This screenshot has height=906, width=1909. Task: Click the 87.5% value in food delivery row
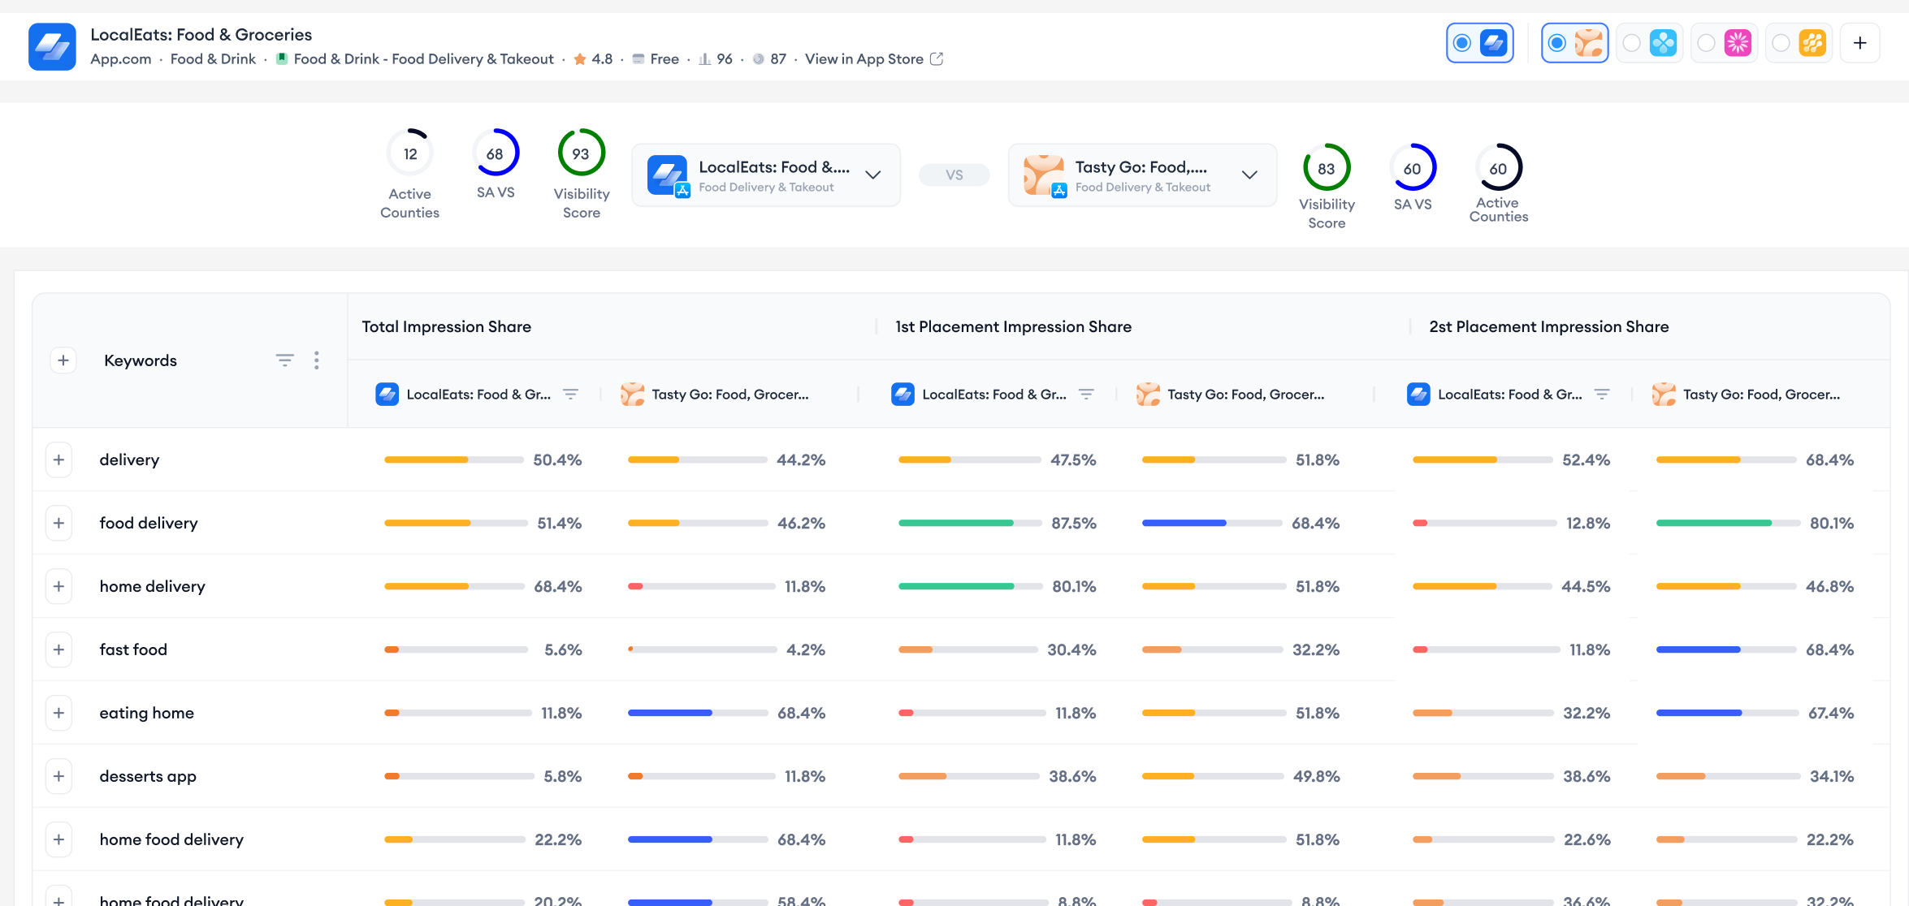pos(1074,523)
